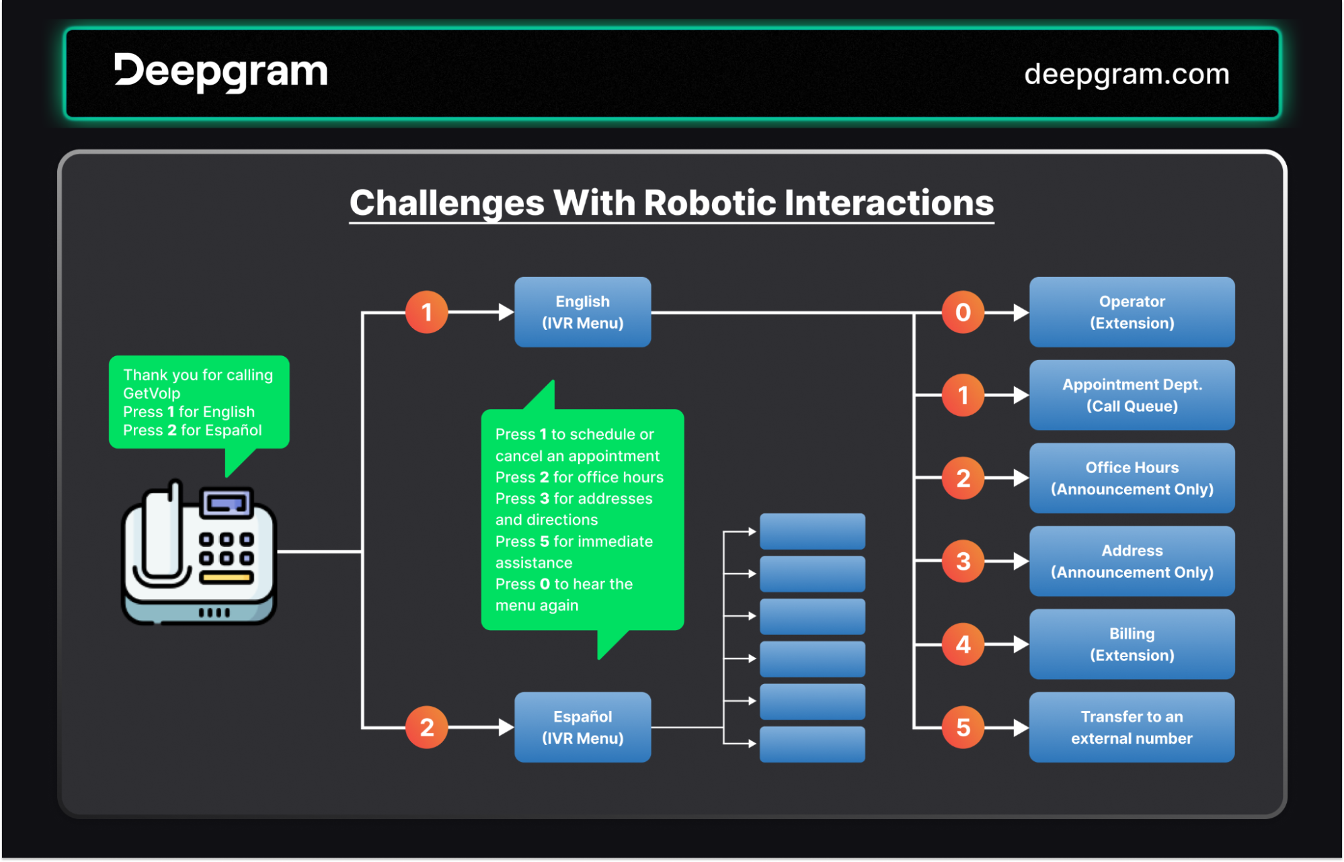Click Transfer to an external number box

1132,727
